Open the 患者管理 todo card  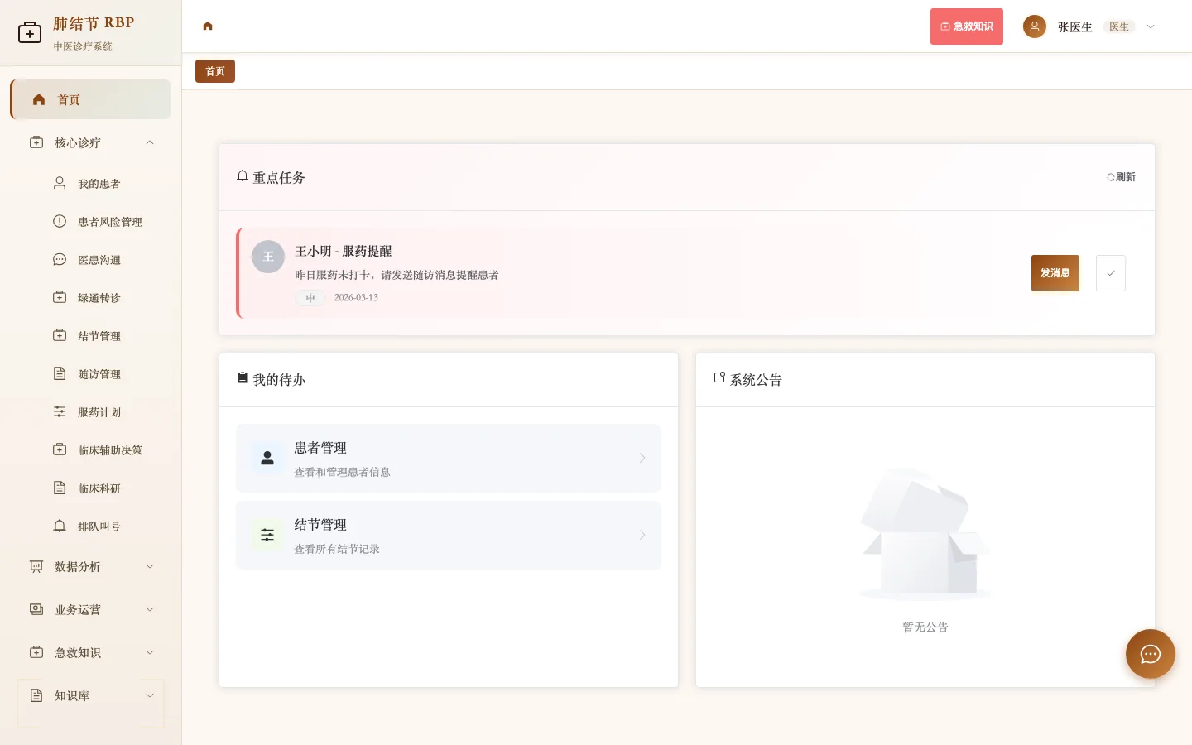pos(449,458)
